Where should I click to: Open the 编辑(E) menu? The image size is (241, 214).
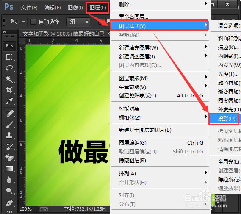pos(53,7)
